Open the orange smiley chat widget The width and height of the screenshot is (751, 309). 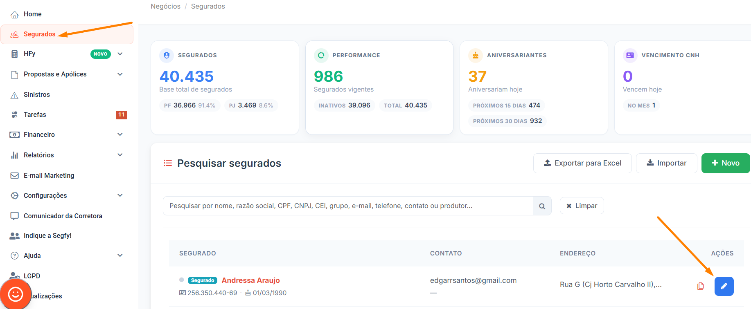pyautogui.click(x=16, y=294)
